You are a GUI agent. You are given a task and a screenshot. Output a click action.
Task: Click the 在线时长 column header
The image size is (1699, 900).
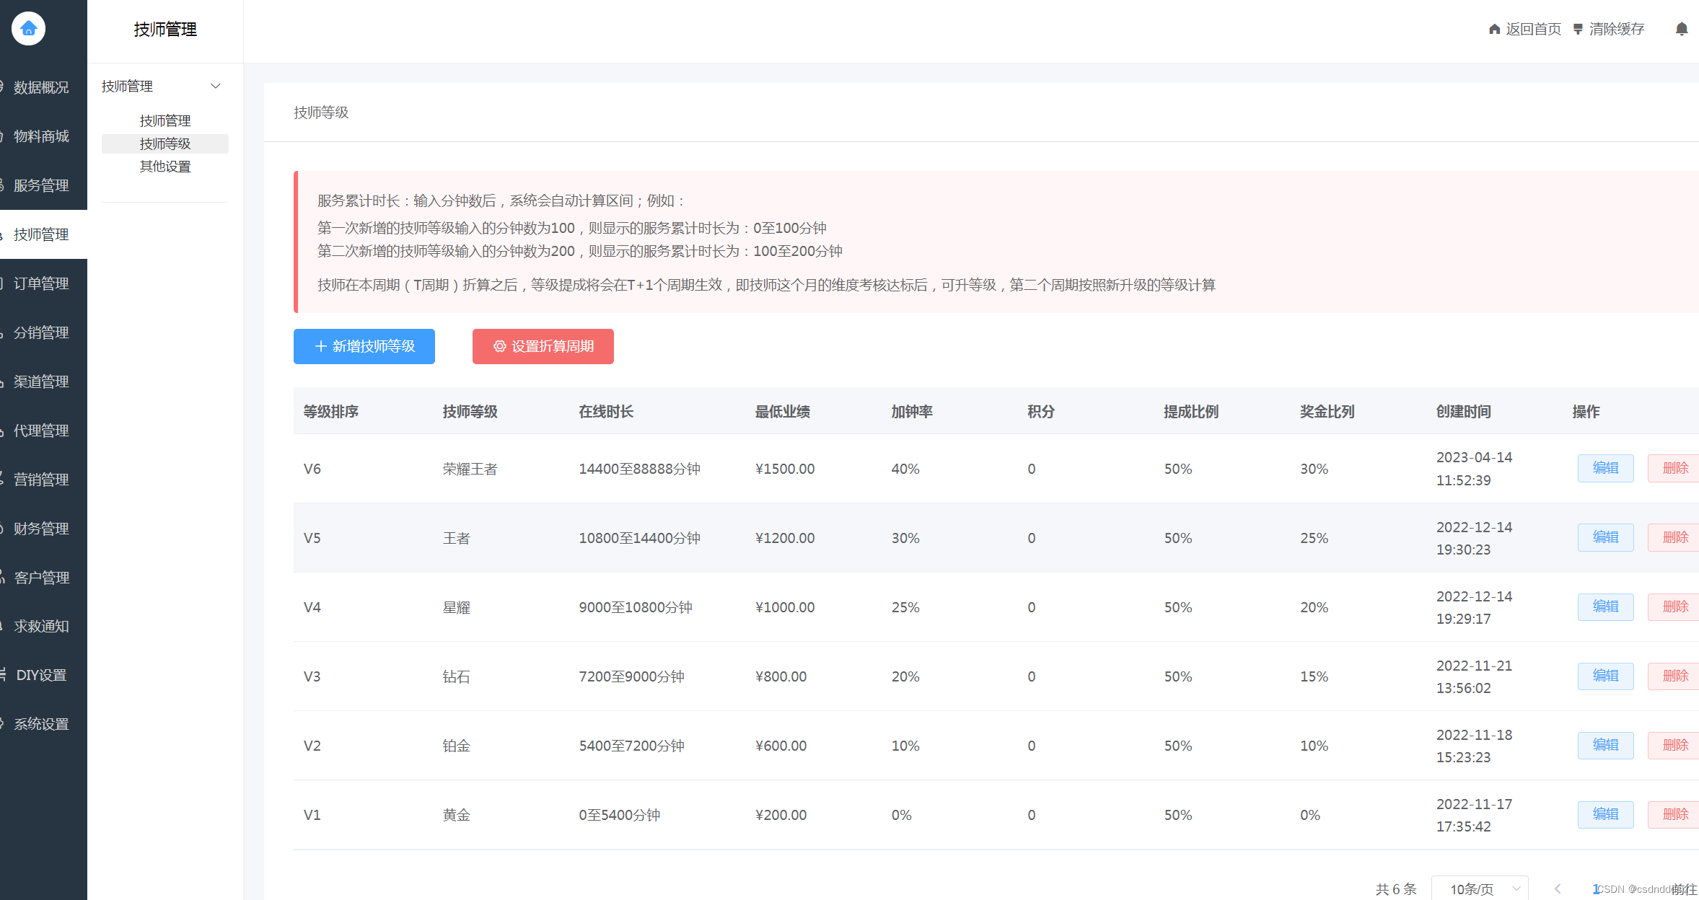(606, 412)
